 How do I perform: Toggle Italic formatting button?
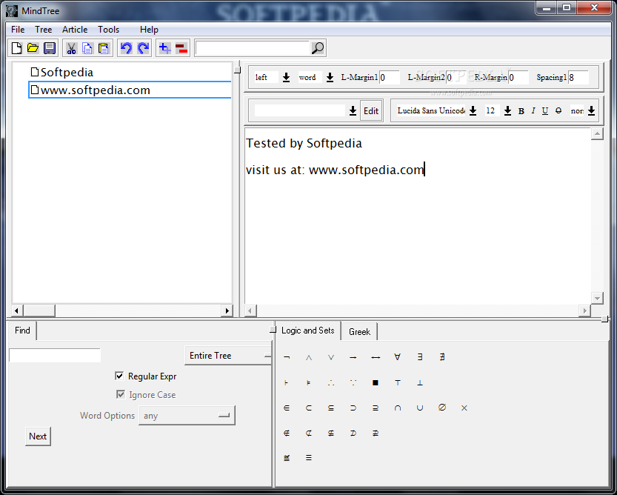pyautogui.click(x=533, y=111)
